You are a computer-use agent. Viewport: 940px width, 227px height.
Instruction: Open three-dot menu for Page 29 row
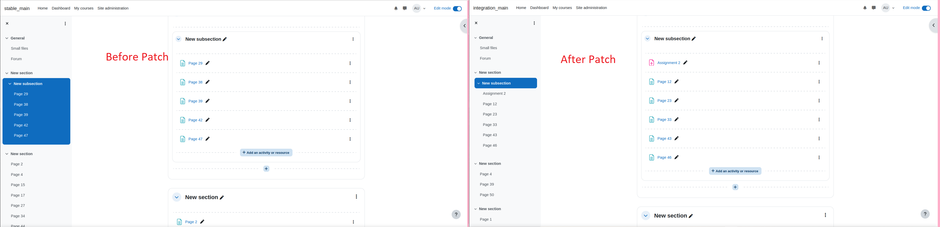click(350, 64)
